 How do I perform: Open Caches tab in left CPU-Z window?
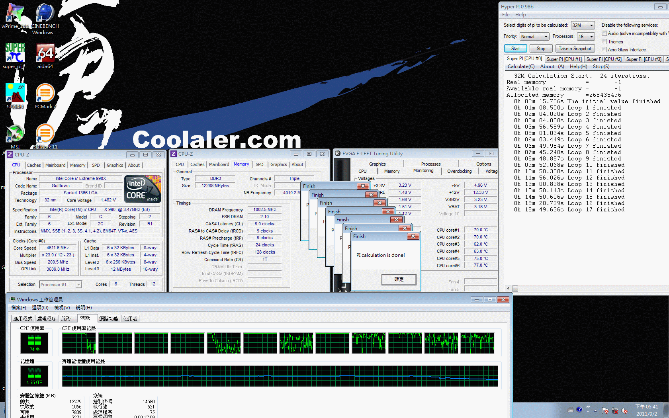pyautogui.click(x=34, y=165)
